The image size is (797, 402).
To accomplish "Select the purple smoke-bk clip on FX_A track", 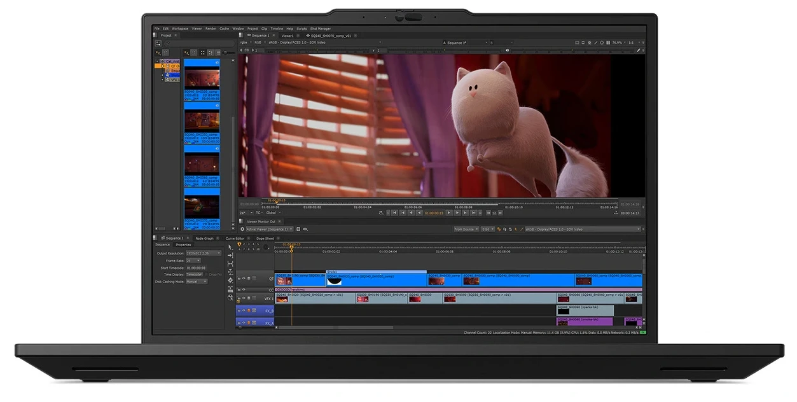I will pos(585,322).
